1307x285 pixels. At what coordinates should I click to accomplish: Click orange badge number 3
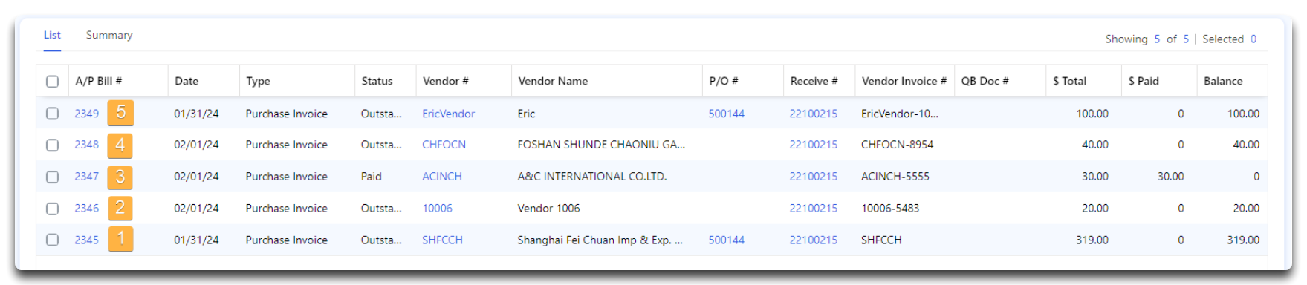click(x=120, y=177)
